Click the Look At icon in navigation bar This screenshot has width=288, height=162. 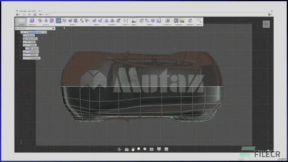click(127, 149)
